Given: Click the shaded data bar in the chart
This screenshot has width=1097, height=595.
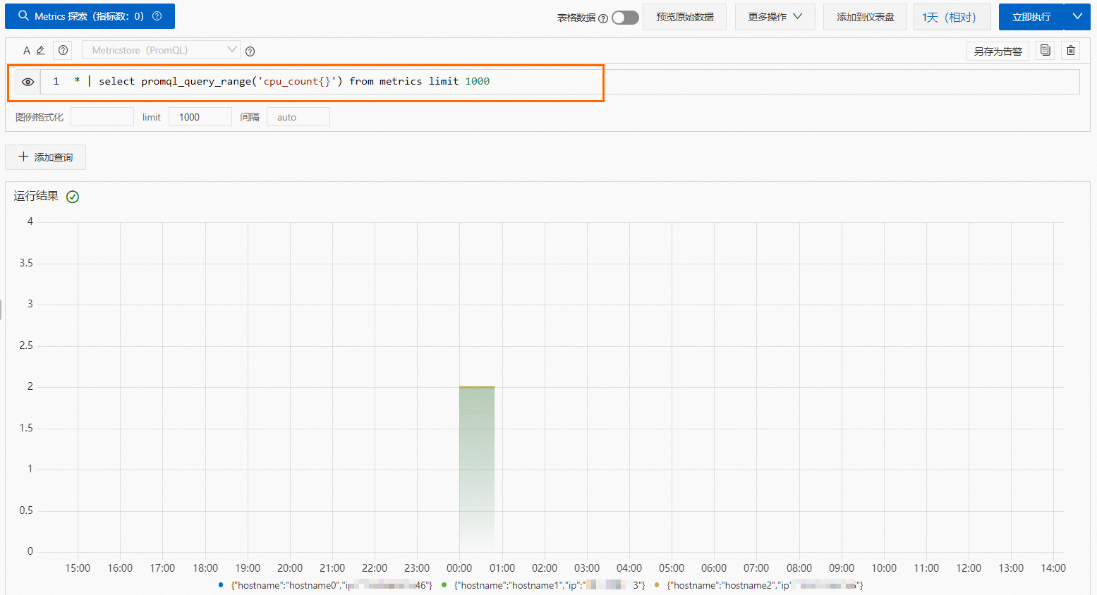Looking at the screenshot, I should [x=477, y=469].
